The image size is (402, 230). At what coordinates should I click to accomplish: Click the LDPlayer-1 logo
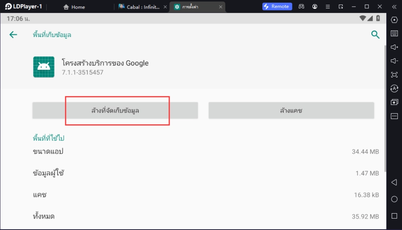[23, 6]
